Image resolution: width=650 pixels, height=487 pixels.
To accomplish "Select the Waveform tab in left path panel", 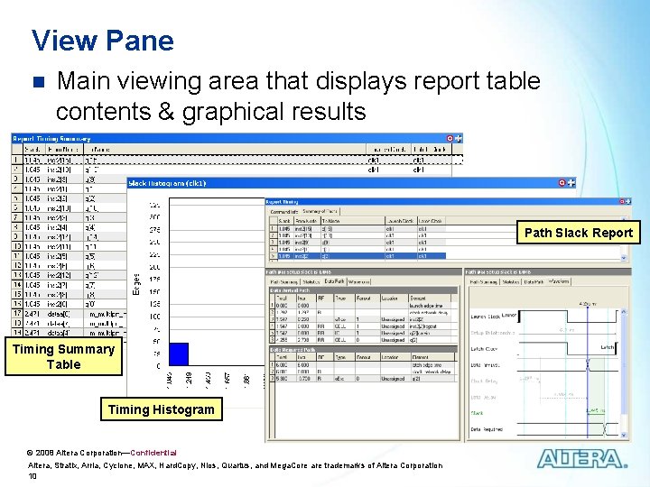I will click(x=359, y=281).
